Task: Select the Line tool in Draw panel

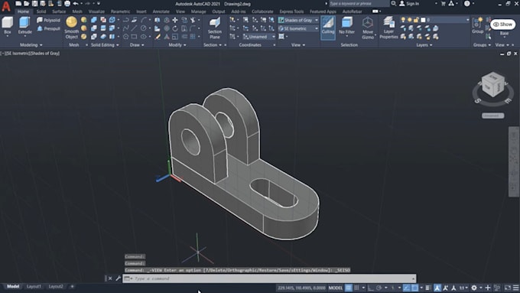Action: pyautogui.click(x=134, y=28)
